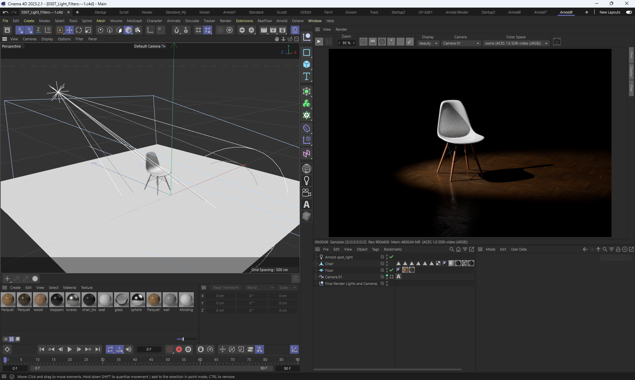635x380 pixels.
Task: Adjust the material thumbnail size slider
Action: click(x=183, y=339)
